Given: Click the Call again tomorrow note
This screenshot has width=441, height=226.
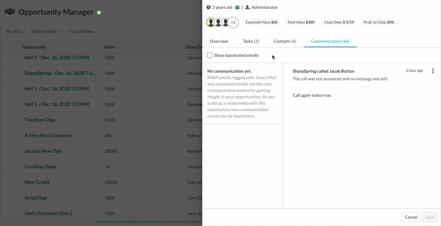Looking at the screenshot, I should (312, 95).
